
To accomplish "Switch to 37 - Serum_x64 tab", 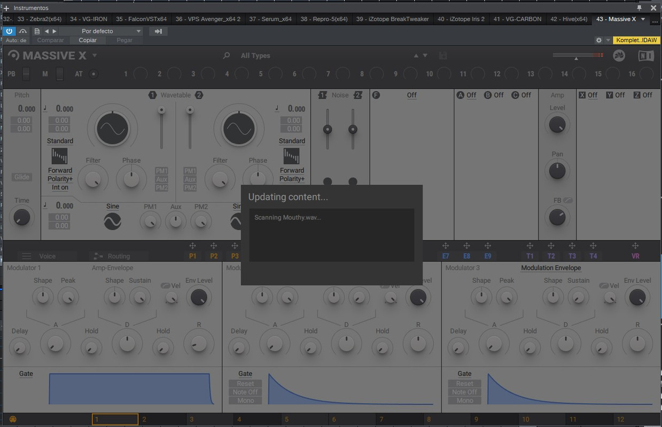I will tap(270, 19).
